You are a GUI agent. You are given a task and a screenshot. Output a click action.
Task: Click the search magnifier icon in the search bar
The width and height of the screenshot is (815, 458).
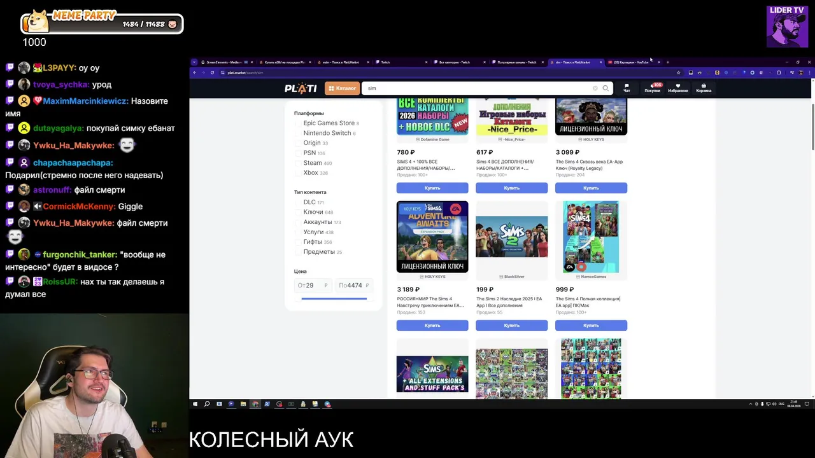pos(606,88)
